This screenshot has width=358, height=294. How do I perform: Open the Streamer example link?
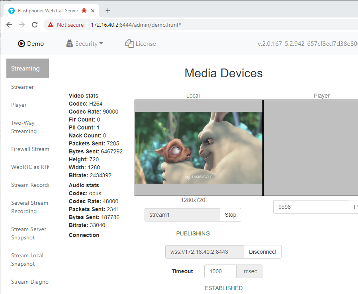coord(22,87)
